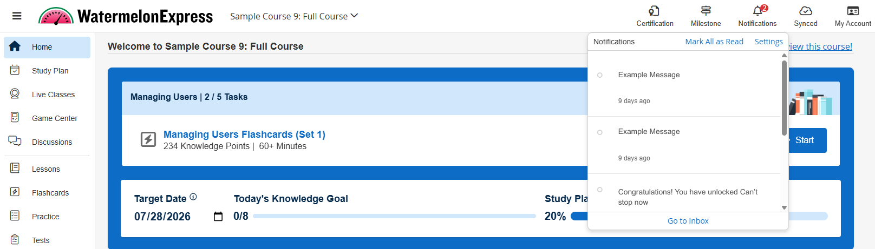Select Study Plan in sidebar
Image resolution: width=875 pixels, height=249 pixels.
(x=50, y=71)
